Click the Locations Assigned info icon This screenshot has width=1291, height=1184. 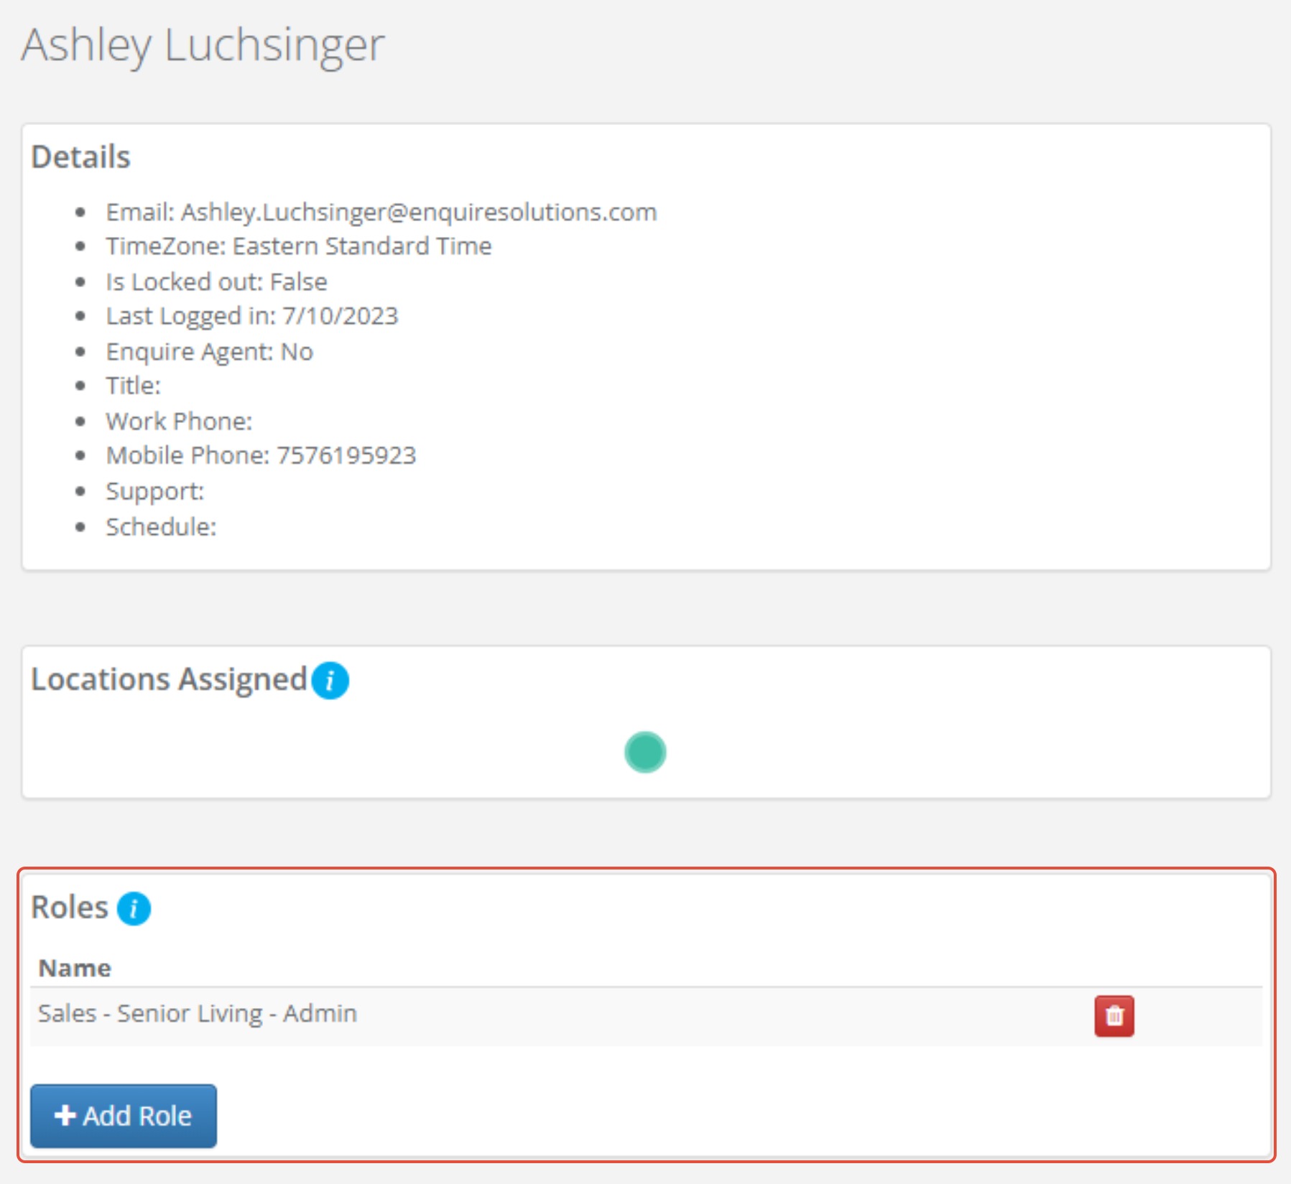coord(330,680)
